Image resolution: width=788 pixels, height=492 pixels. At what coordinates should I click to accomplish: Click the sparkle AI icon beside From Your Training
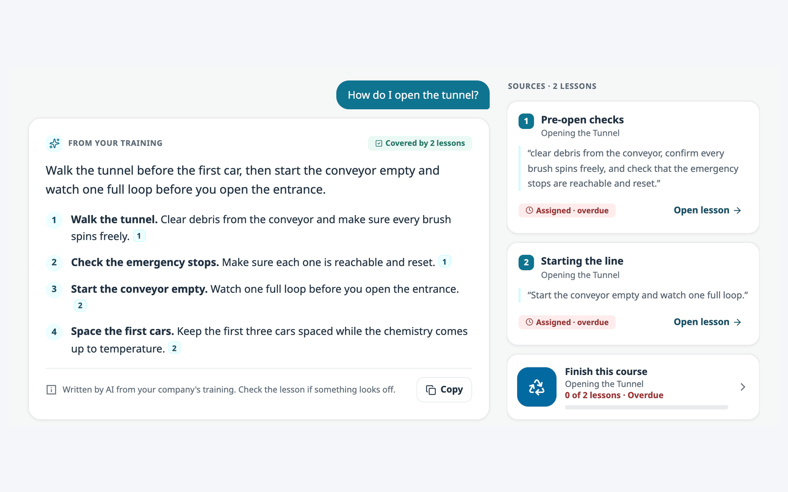click(x=54, y=143)
